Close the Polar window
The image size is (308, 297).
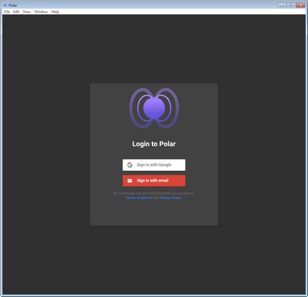click(300, 5)
